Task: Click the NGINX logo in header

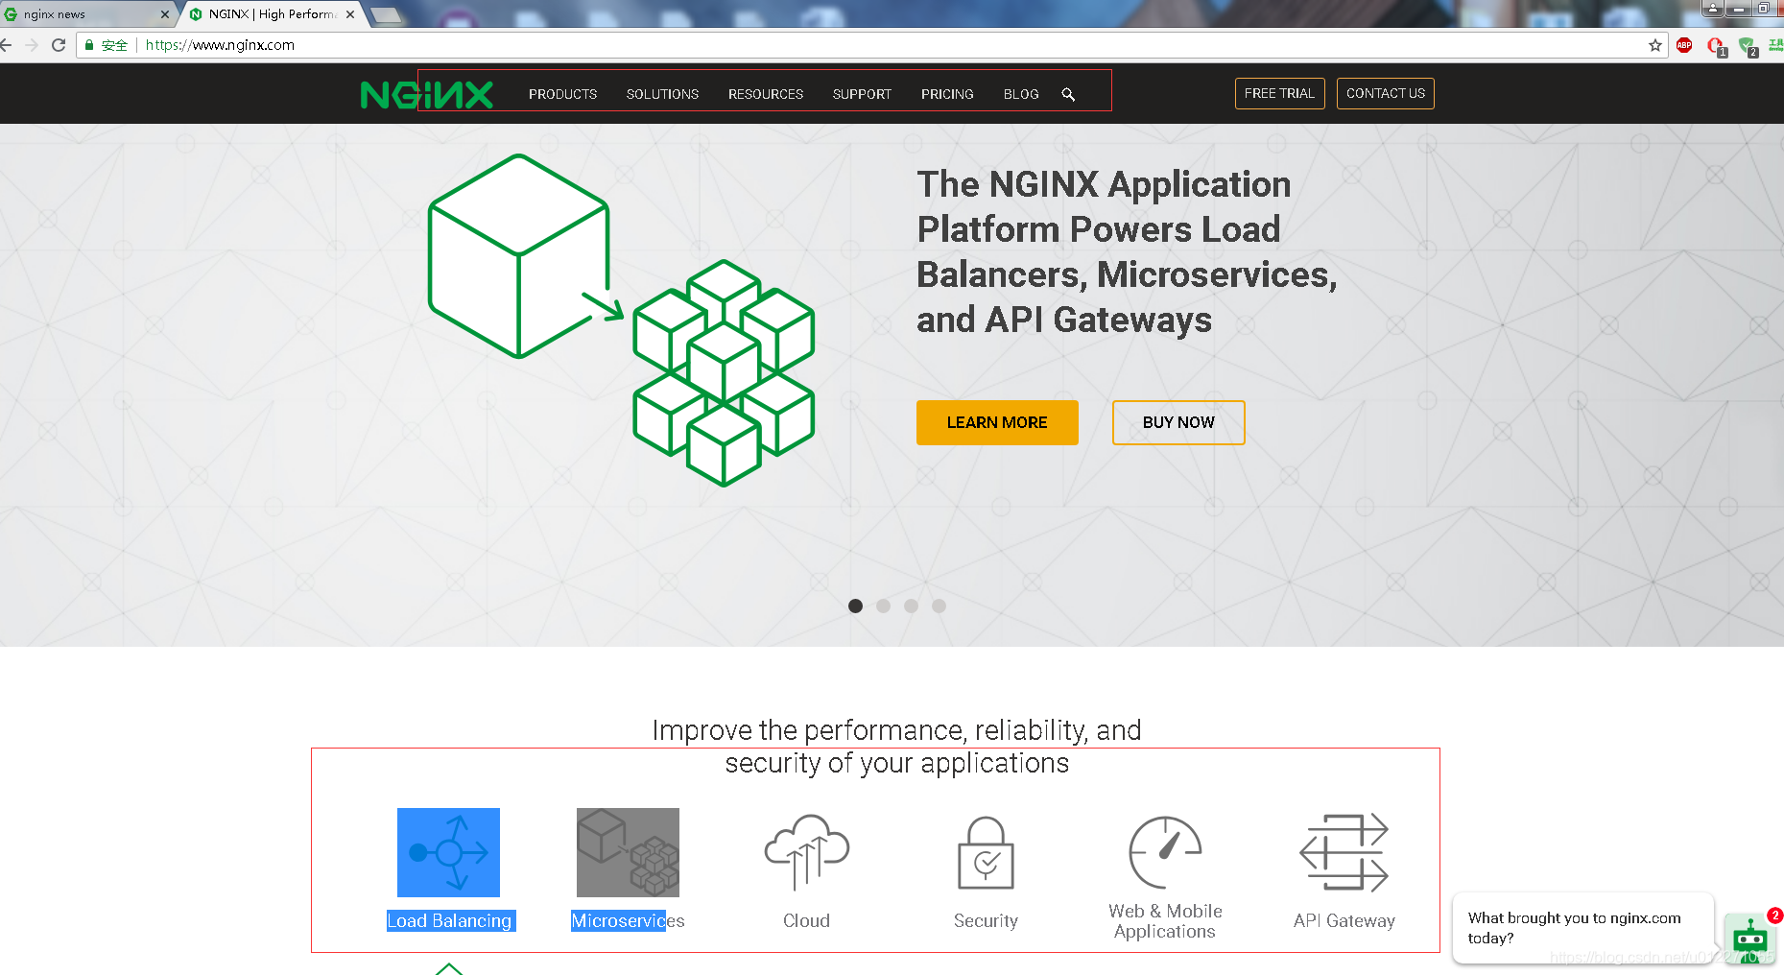Action: (427, 94)
